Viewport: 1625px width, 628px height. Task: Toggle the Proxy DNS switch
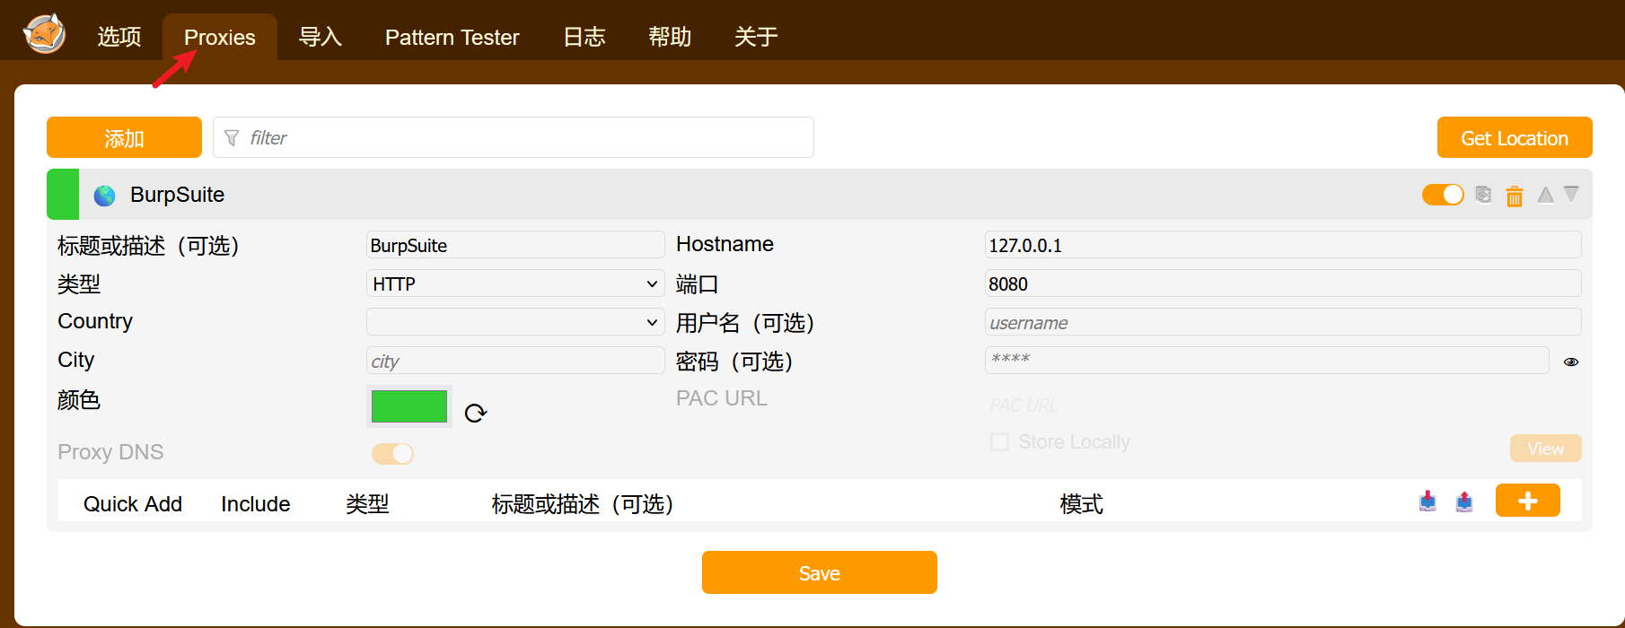click(x=392, y=454)
